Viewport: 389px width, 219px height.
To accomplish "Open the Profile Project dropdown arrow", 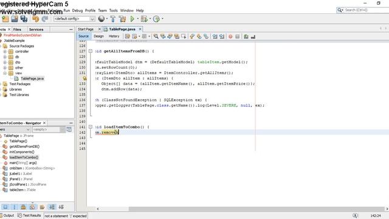I will pos(162,19).
